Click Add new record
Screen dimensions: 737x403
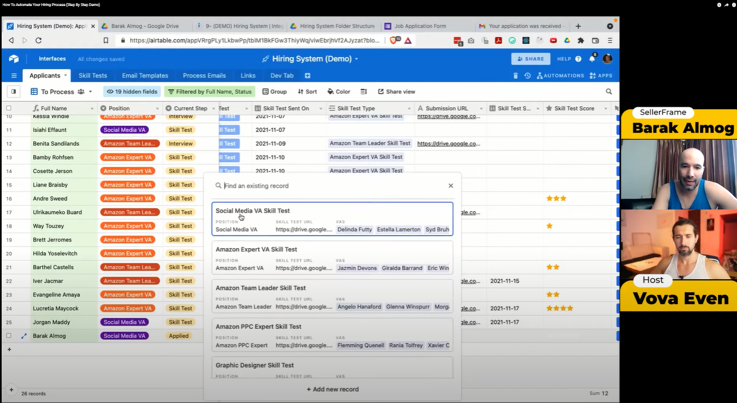point(332,389)
